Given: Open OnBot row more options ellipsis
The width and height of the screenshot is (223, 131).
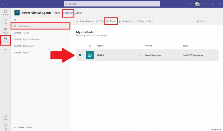Looking at the screenshot, I should pyautogui.click(x=140, y=55).
